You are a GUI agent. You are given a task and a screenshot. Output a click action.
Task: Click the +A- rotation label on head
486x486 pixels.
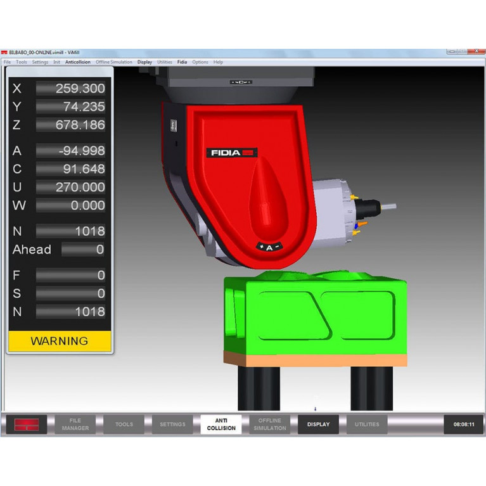pos(269,247)
